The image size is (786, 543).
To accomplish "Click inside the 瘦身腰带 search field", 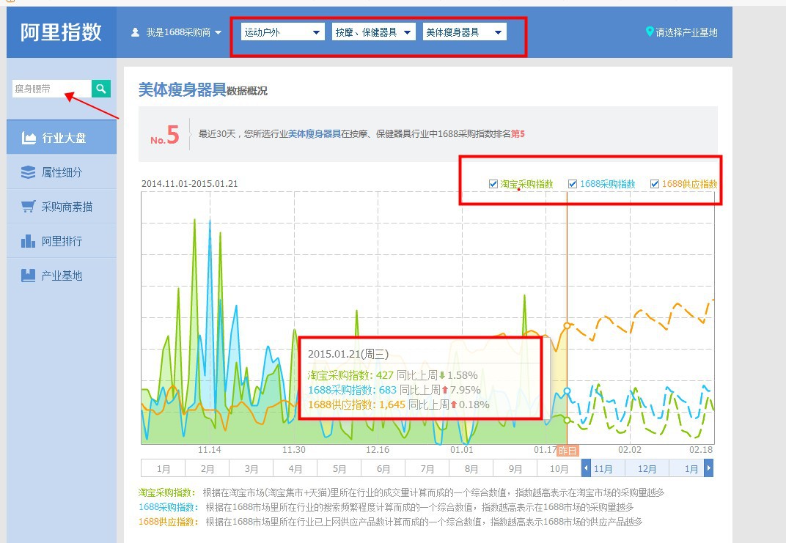I will 51,89.
